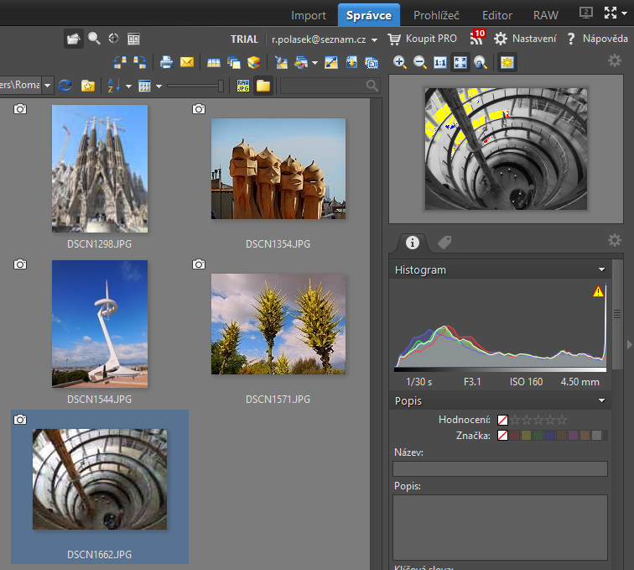Screen dimensions: 634x570
Task: Collapse the Popis section
Action: point(601,400)
